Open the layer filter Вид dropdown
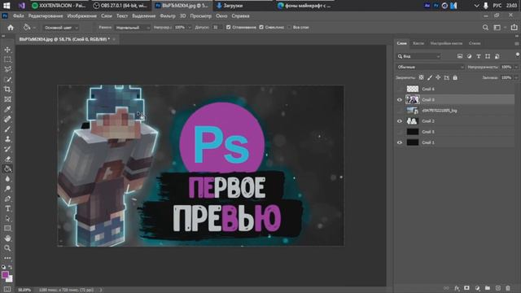Image resolution: width=521 pixels, height=293 pixels. click(418, 56)
